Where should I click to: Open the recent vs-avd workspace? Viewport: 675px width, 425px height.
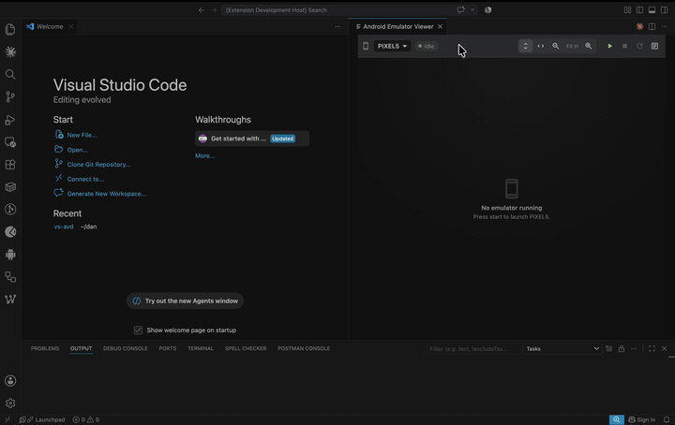tap(64, 227)
